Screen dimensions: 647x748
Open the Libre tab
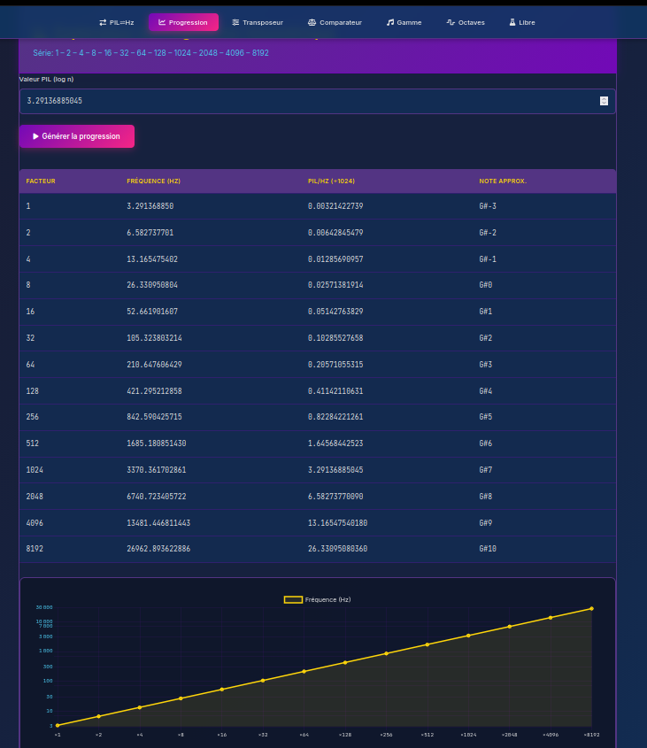tap(524, 22)
